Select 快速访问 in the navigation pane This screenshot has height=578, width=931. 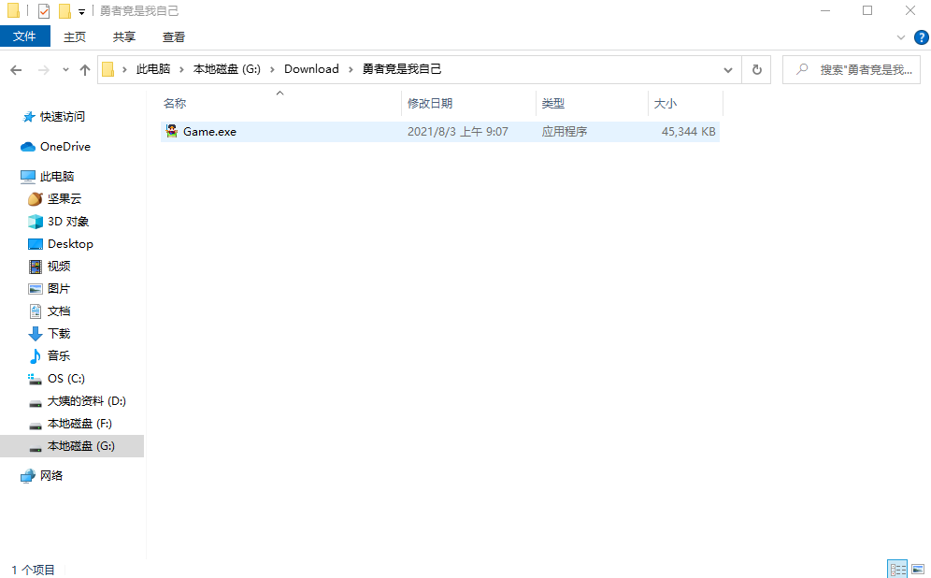click(63, 117)
